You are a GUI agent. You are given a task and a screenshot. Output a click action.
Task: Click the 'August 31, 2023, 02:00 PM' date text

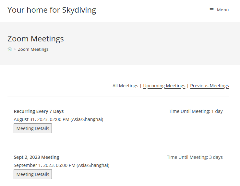pos(42,119)
